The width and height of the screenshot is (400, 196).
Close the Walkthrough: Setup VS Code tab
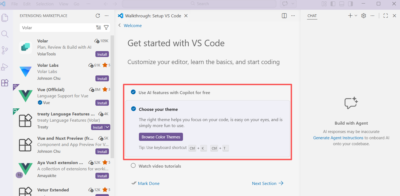click(x=186, y=16)
